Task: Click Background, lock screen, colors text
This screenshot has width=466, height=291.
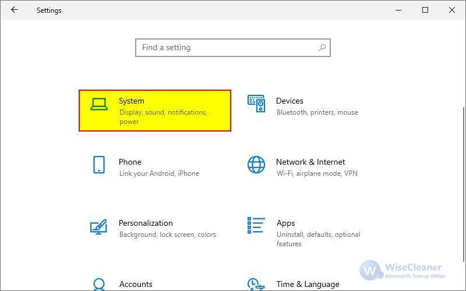Action: tap(167, 235)
